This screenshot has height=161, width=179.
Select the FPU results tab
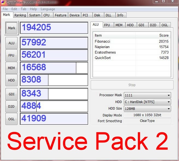pyautogui.click(x=107, y=25)
